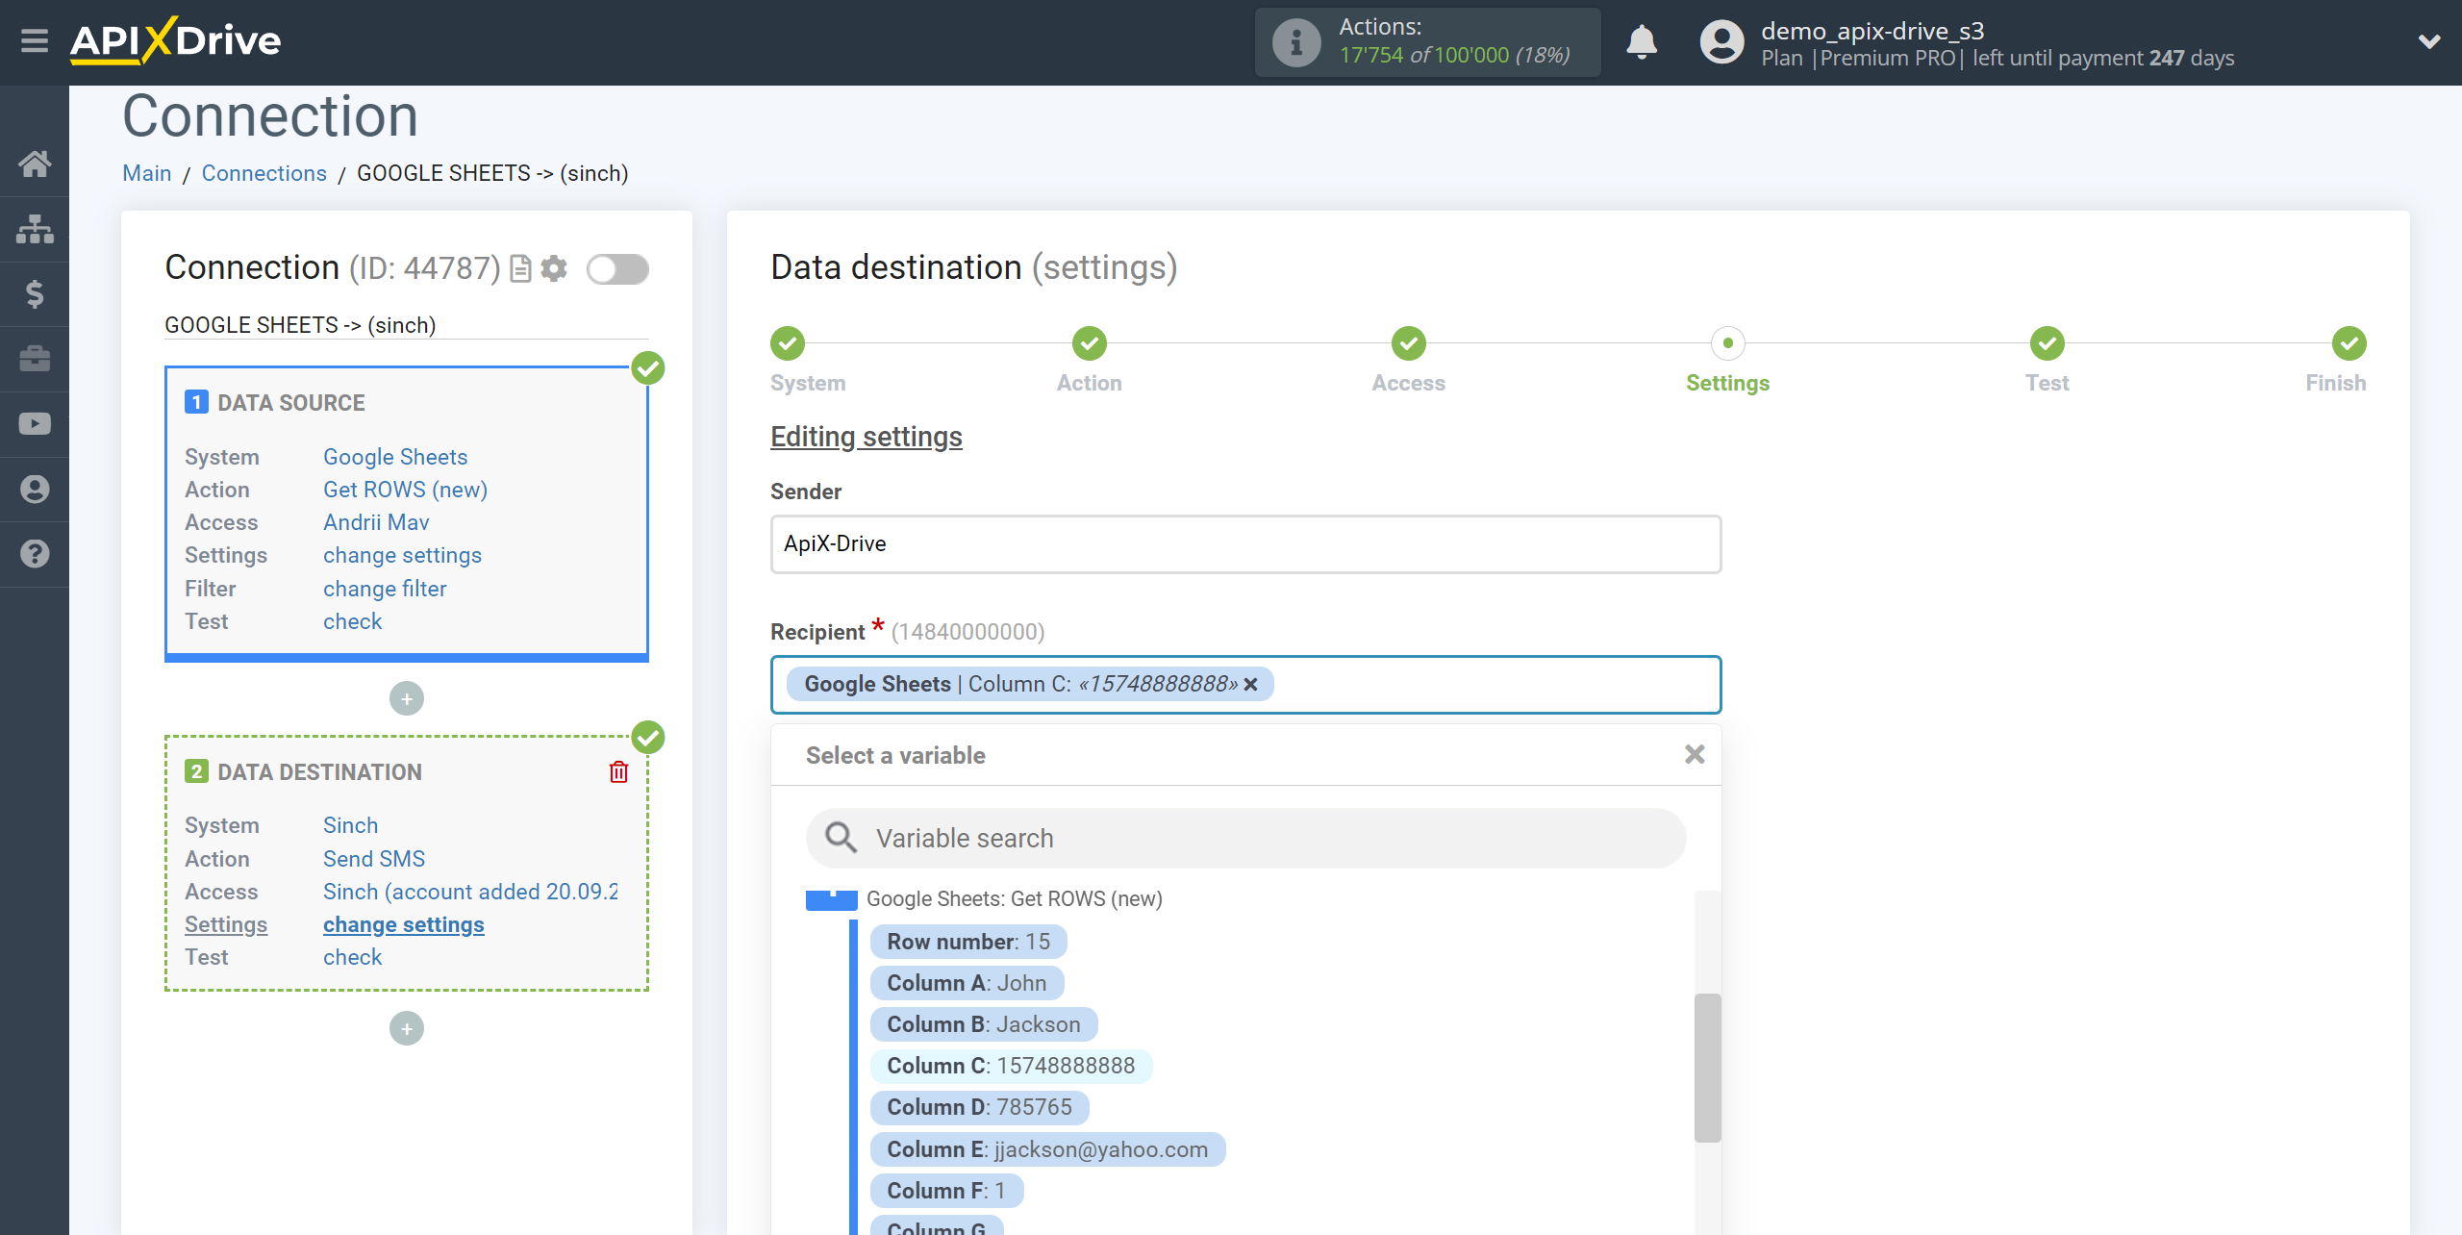The image size is (2462, 1235).
Task: Click change settings in Data Source
Action: pos(402,555)
